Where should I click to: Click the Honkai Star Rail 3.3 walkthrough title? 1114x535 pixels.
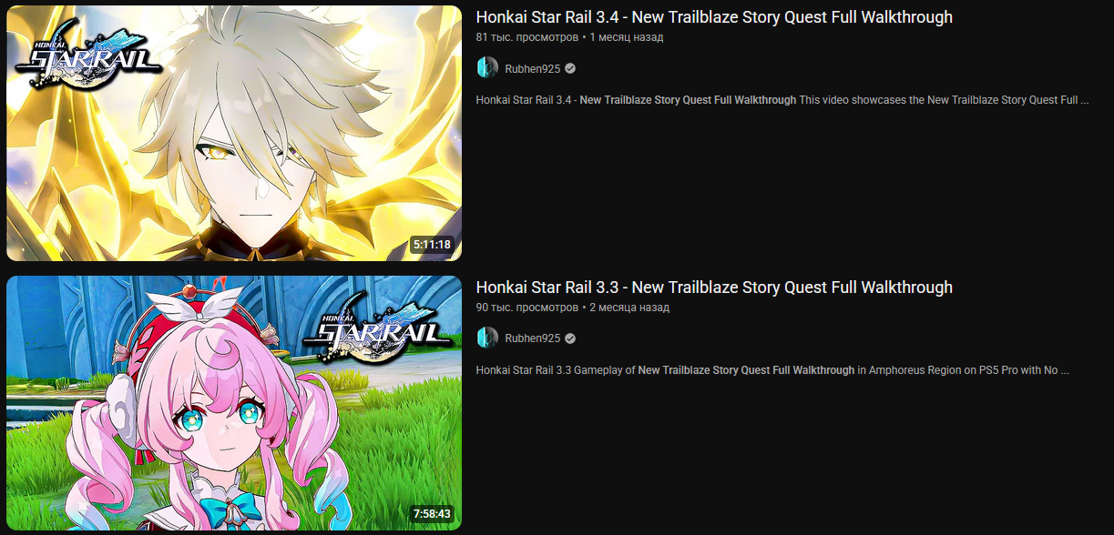coord(714,288)
